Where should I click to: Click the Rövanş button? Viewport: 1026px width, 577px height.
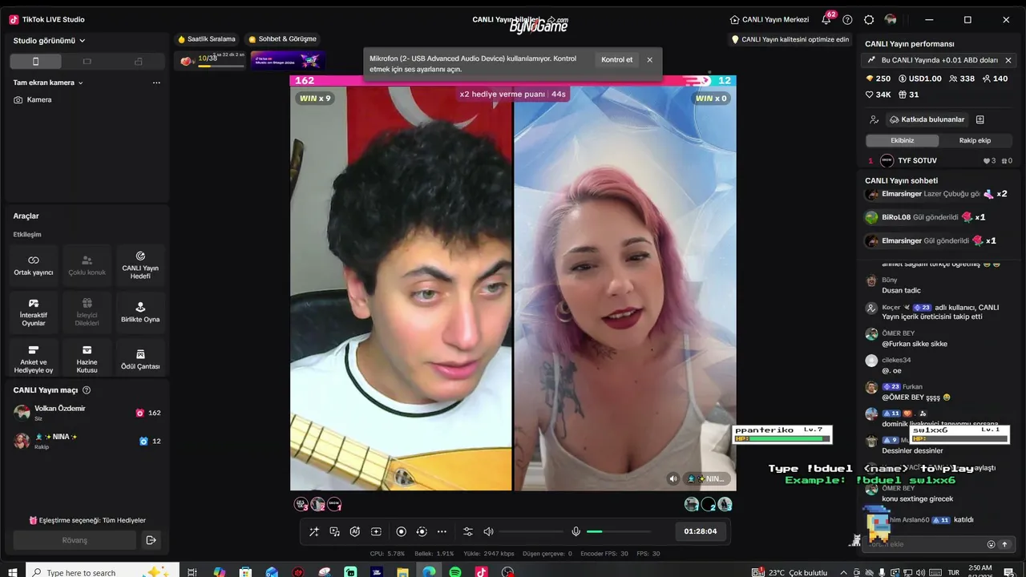pyautogui.click(x=75, y=540)
